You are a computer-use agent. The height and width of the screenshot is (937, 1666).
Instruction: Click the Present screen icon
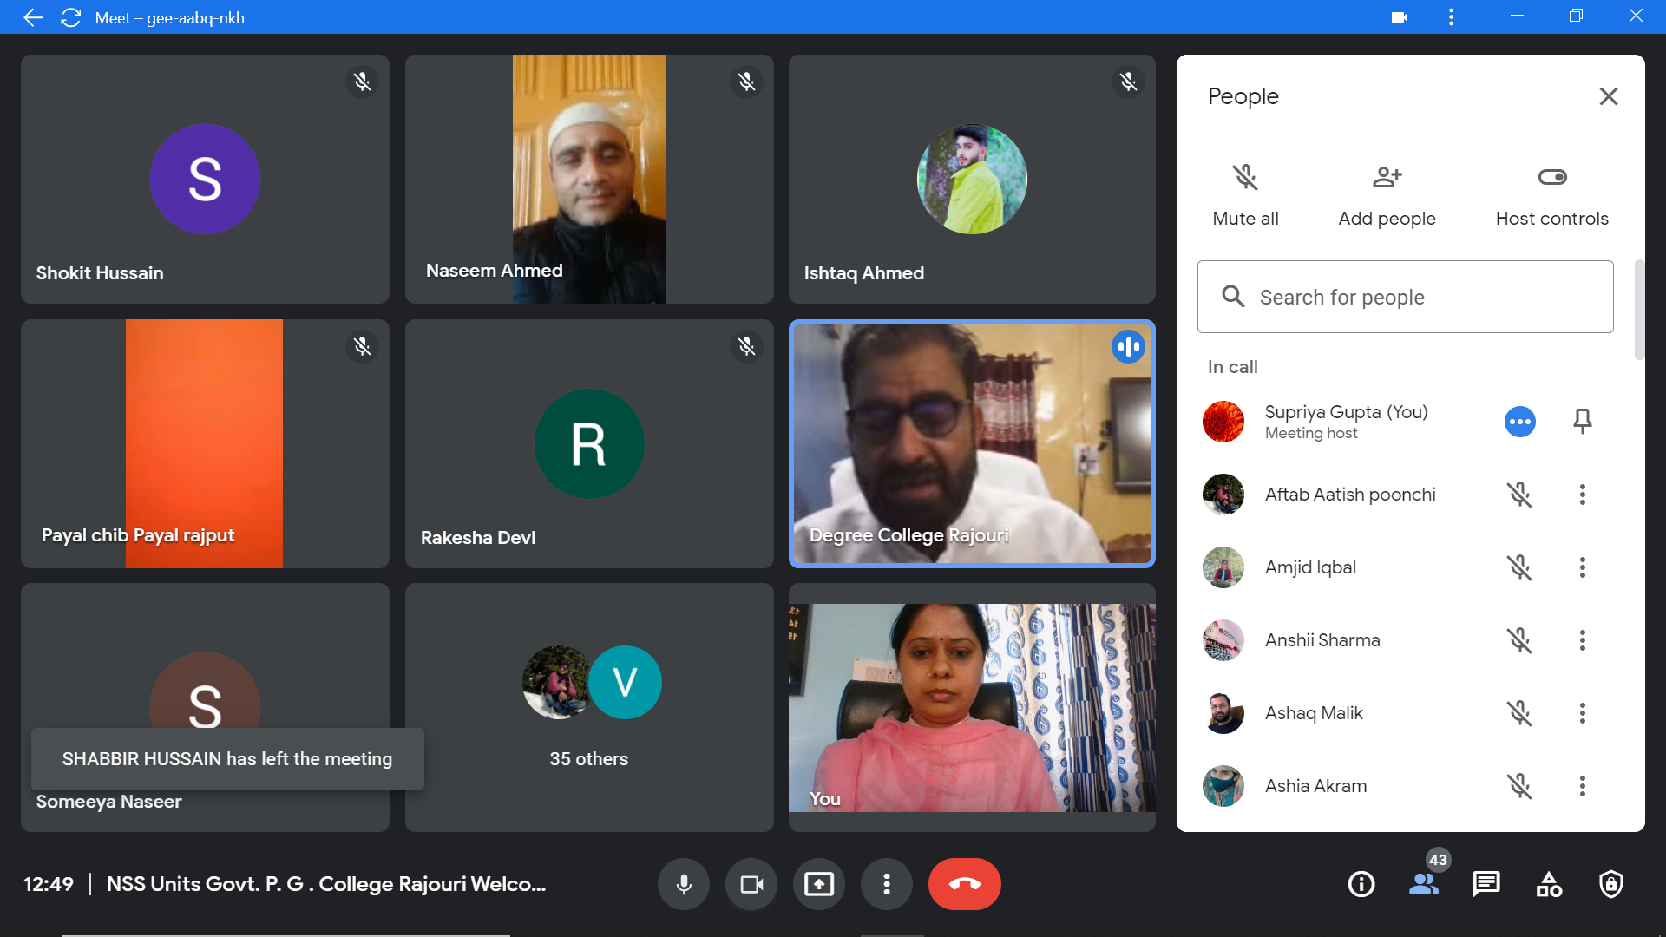pos(818,884)
